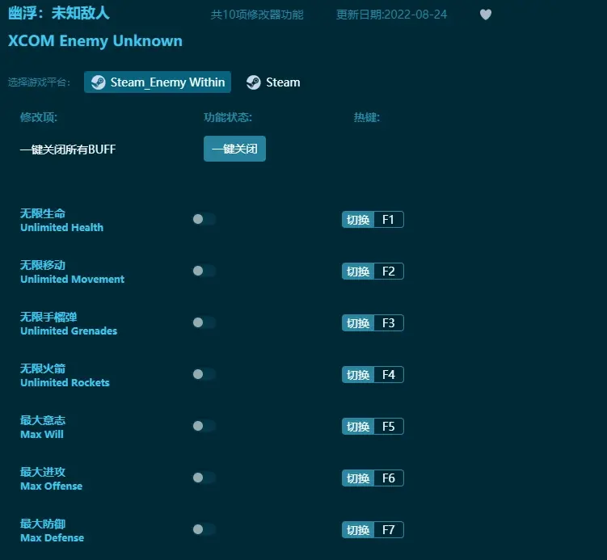Click the 选择游戏平台 label
The image size is (607, 560).
39,82
